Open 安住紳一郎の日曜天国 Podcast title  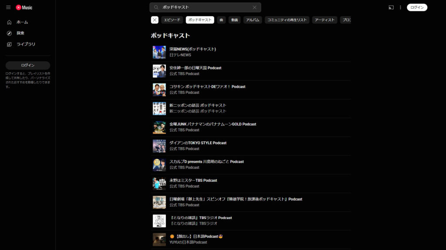coord(196,68)
